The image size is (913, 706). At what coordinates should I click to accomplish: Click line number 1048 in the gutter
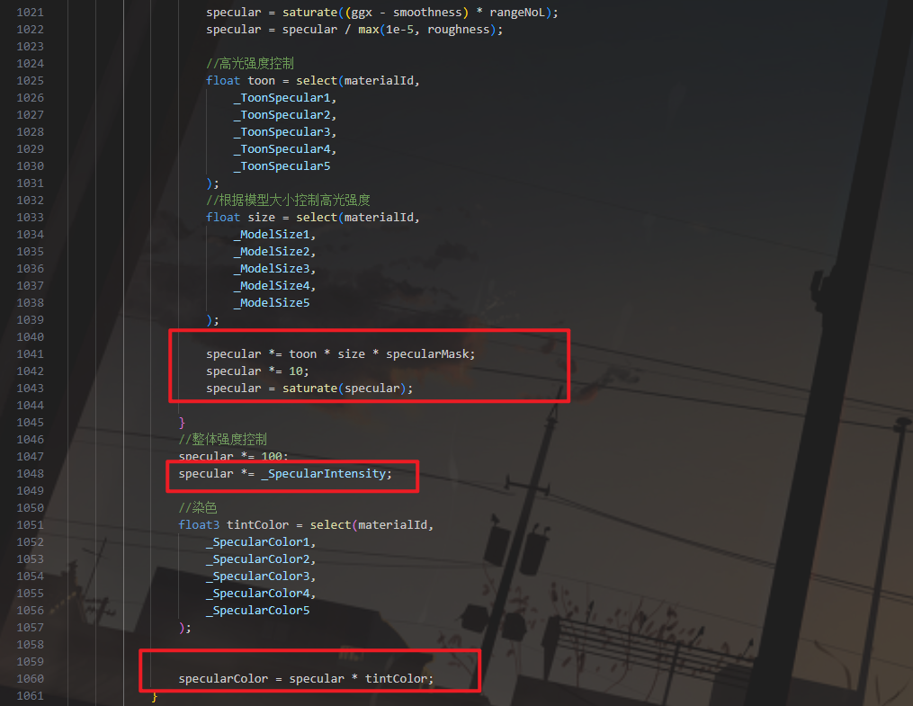30,473
